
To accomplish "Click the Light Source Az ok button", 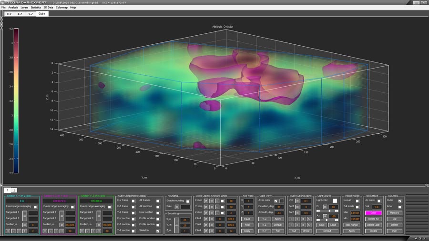I will [x=325, y=216].
